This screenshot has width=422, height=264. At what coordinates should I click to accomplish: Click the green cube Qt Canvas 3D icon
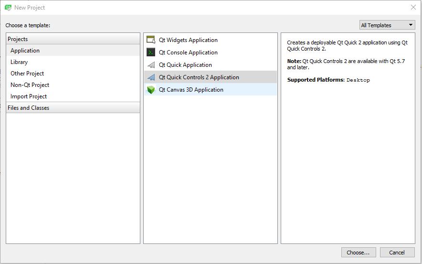(151, 90)
